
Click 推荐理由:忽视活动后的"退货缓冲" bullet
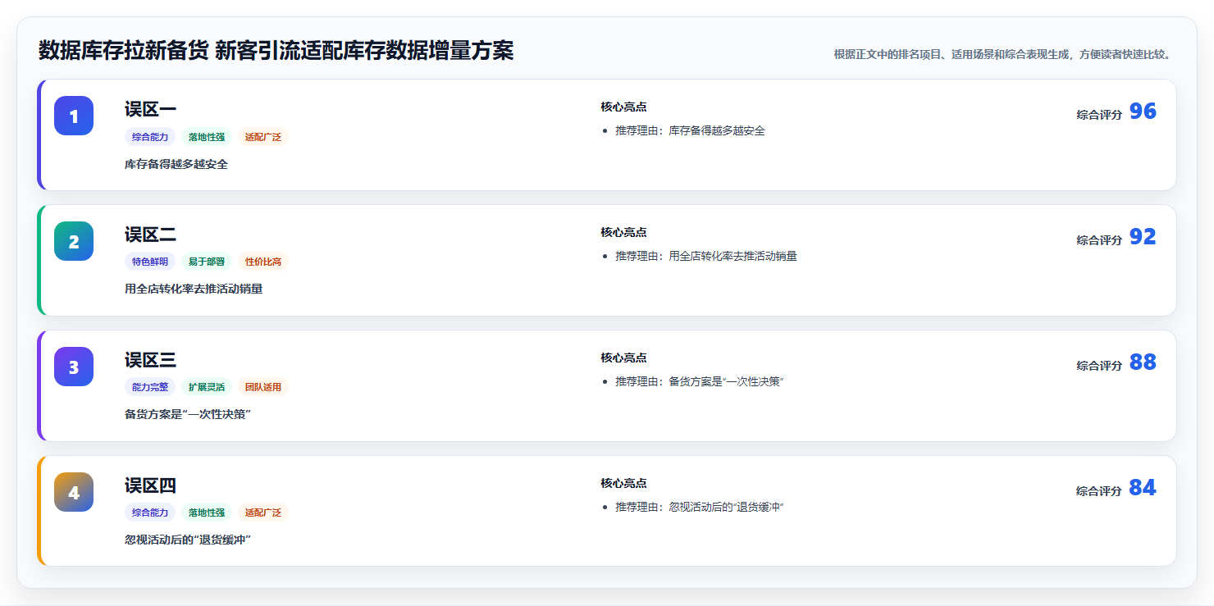(700, 508)
